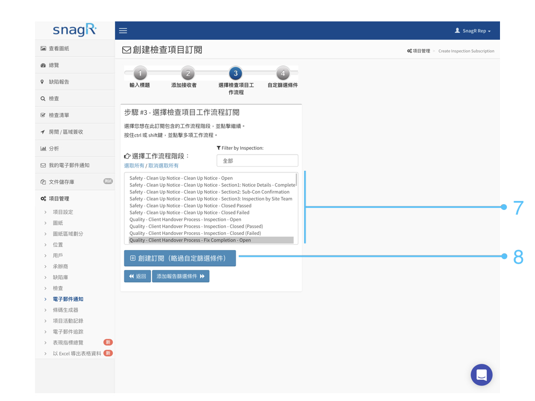Click 添加報告篩選條件 button
Screen dimensions: 535x401
click(180, 276)
